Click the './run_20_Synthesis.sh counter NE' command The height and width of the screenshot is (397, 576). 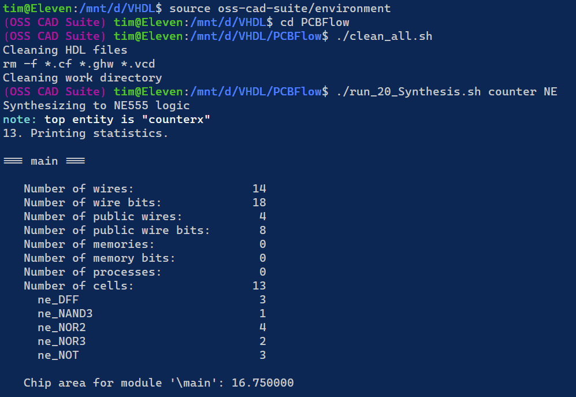coord(447,92)
